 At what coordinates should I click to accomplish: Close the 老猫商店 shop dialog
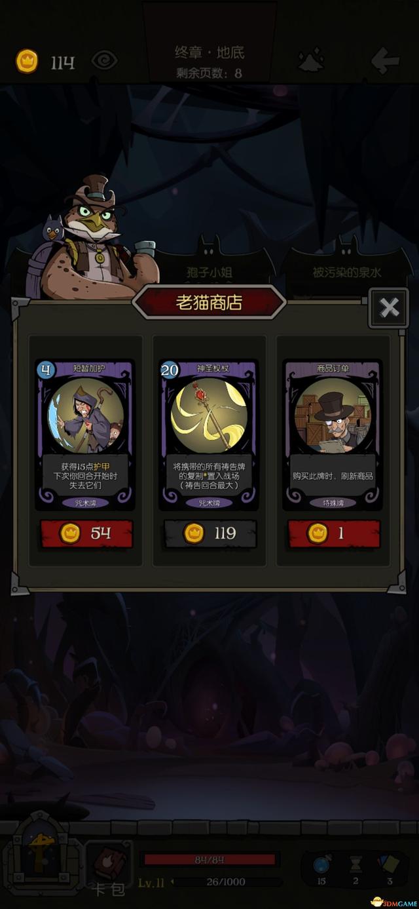[x=389, y=307]
